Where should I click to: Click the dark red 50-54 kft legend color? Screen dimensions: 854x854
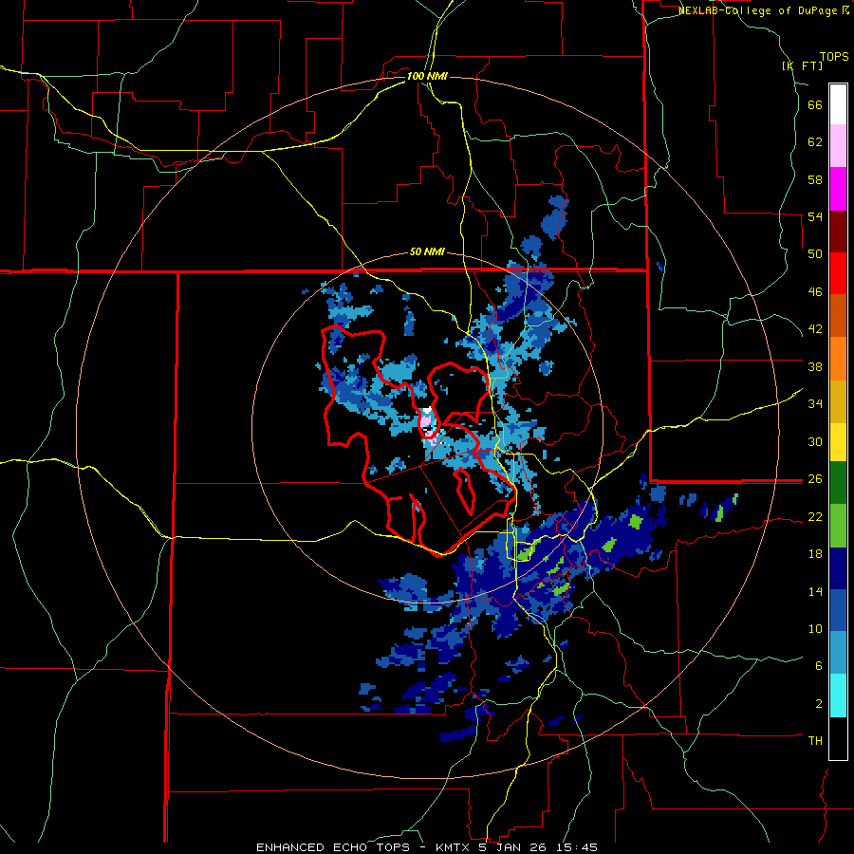(838, 232)
